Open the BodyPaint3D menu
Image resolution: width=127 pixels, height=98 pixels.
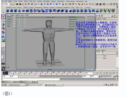(80, 1)
